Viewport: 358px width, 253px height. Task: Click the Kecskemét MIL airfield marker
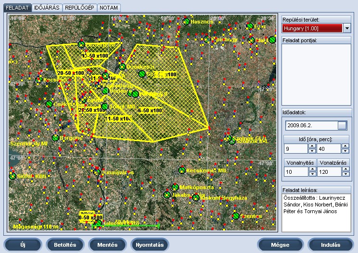pos(182,170)
